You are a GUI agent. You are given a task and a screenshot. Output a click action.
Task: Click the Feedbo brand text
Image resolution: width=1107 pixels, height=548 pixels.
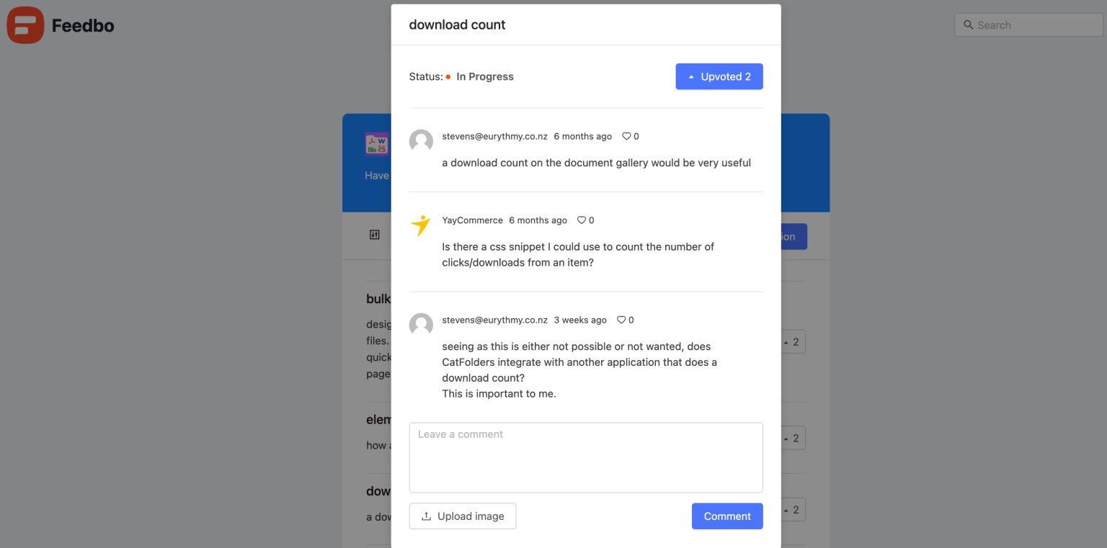click(83, 26)
